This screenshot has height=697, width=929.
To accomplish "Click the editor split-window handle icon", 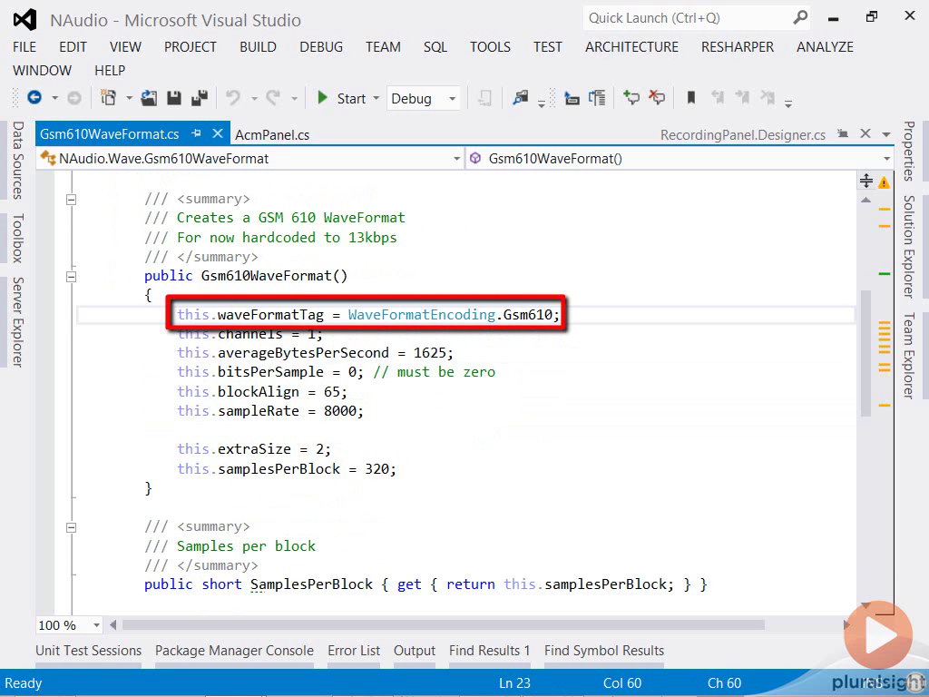I will point(866,181).
